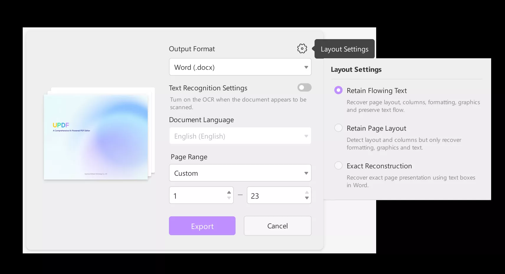Click the Cancel button
Viewport: 505px width, 274px height.
coord(277,226)
